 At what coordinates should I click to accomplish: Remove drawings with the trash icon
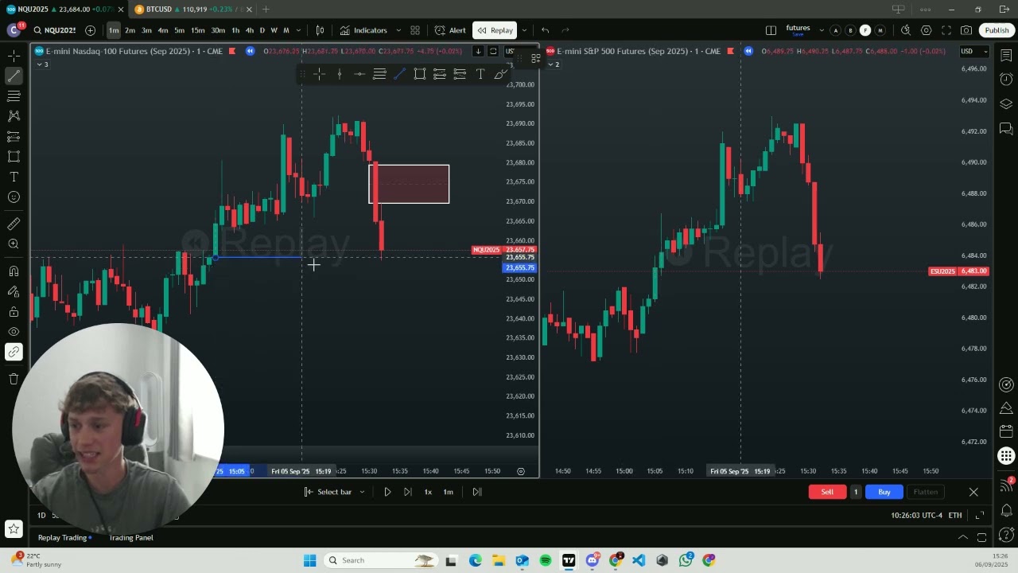click(14, 379)
